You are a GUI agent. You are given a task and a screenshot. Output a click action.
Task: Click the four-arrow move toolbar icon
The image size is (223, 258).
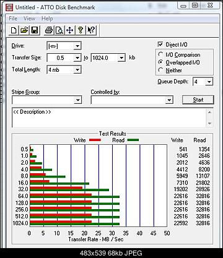(70, 30)
